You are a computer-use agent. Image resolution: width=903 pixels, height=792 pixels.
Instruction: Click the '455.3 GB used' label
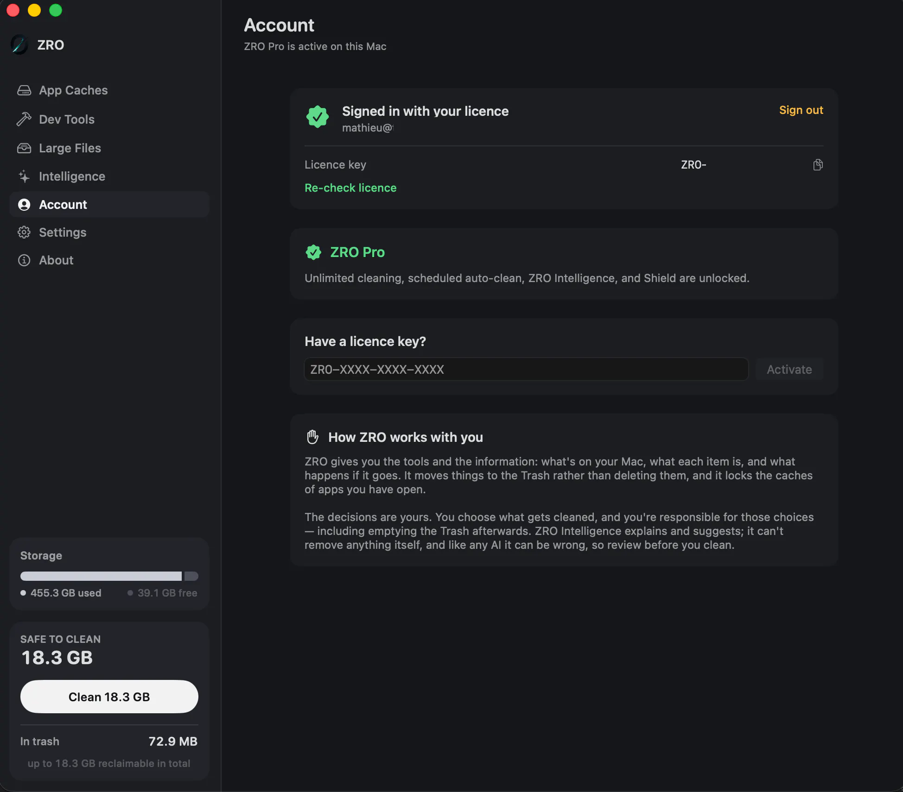(66, 593)
